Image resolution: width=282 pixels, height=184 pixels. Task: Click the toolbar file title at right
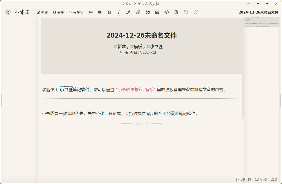tap(258, 12)
